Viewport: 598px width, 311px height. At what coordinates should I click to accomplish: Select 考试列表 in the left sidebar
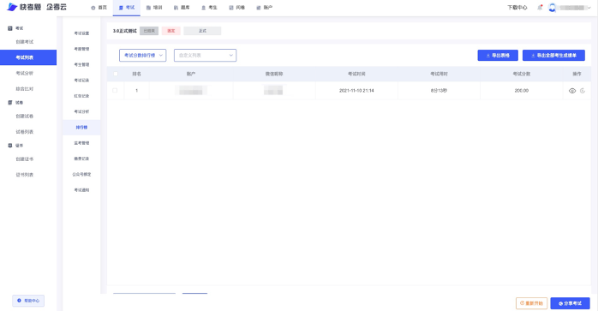(28, 57)
